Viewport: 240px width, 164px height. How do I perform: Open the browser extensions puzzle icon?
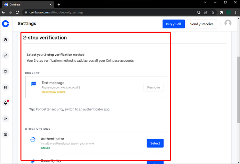(x=221, y=13)
